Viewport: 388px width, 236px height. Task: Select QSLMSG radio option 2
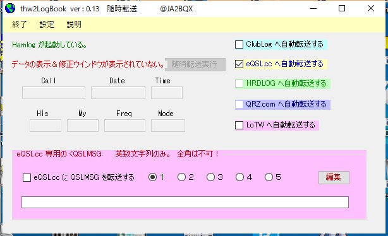[x=181, y=177]
